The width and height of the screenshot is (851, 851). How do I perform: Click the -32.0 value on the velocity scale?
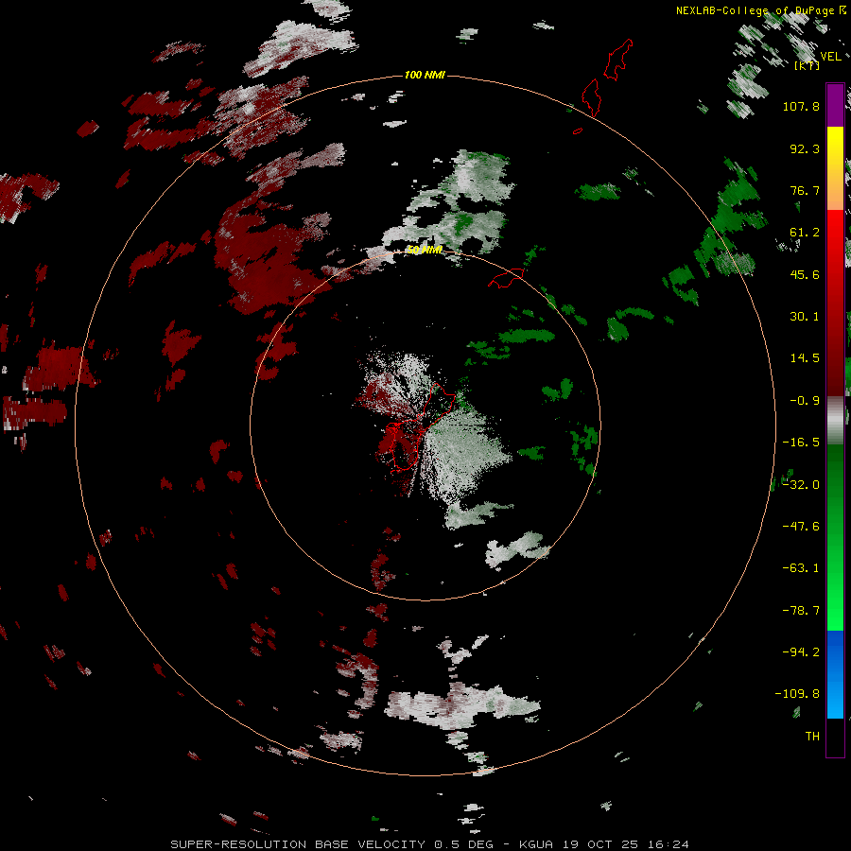point(801,485)
